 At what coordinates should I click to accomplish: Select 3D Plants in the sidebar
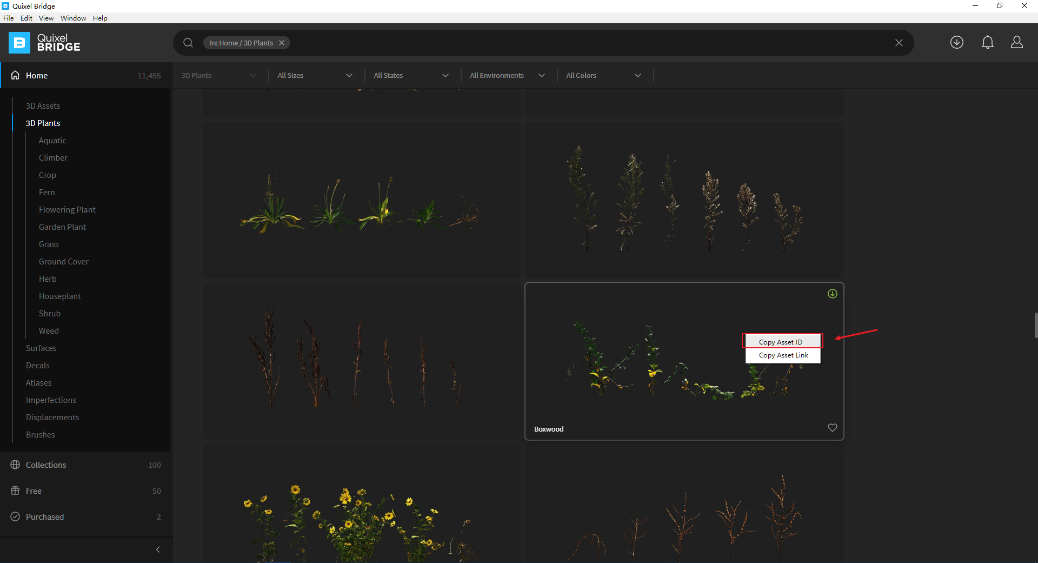click(x=43, y=123)
